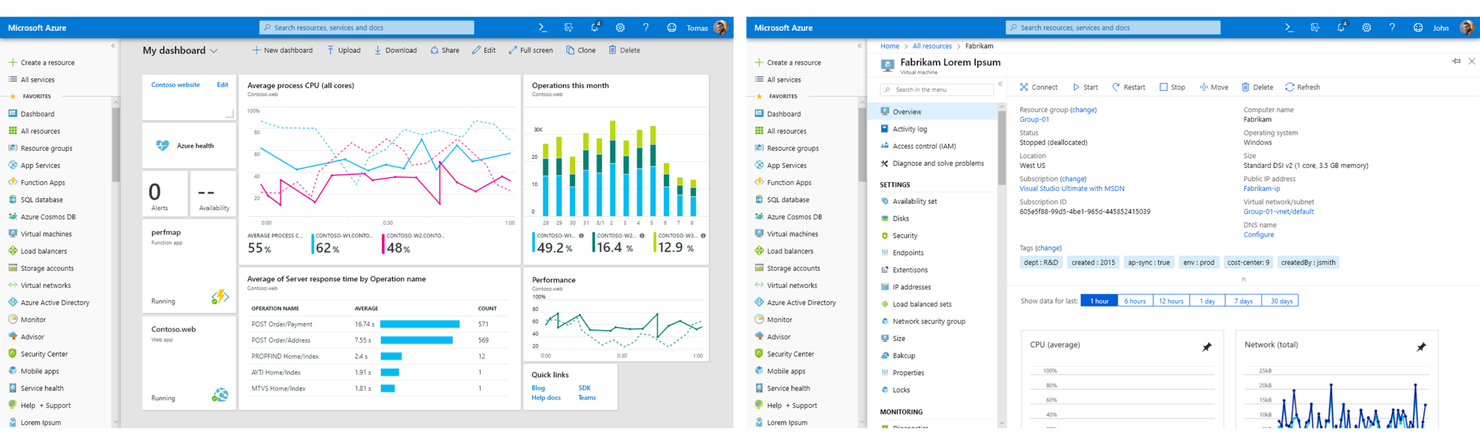Screen dimensions: 1480x445
Task: Open notifications bell in John's window
Action: pos(1341,27)
